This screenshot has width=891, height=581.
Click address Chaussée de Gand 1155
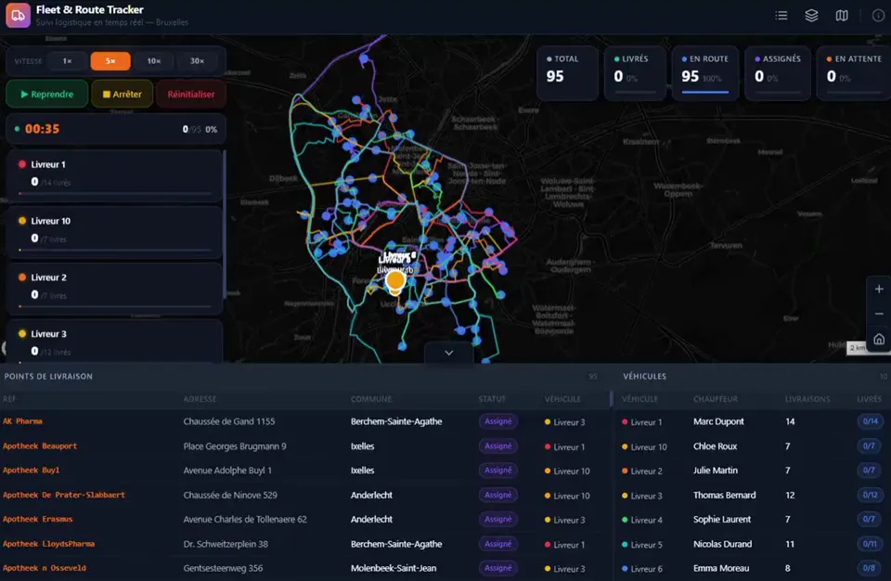click(x=229, y=421)
